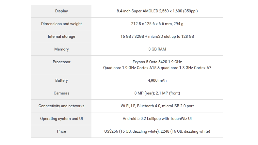258x145 pixels.
Task: Select the 8 MP rear camera text
Action: pyautogui.click(x=144, y=93)
